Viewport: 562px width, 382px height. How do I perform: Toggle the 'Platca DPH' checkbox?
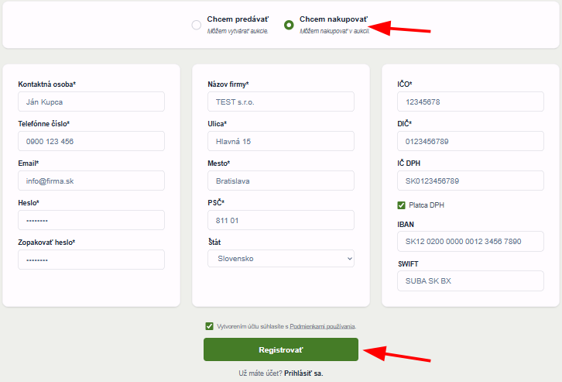pyautogui.click(x=401, y=205)
